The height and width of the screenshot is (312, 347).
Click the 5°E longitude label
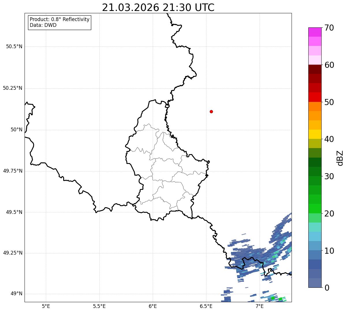pos(46,306)
